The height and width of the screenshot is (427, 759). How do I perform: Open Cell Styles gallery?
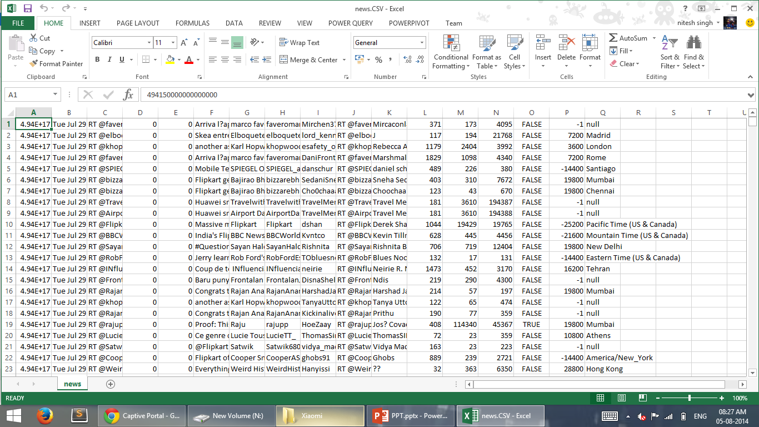(x=515, y=52)
